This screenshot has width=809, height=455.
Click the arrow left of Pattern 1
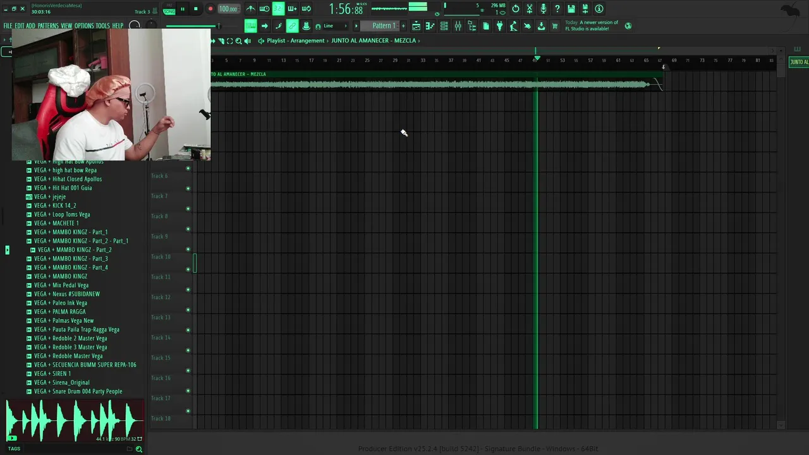(x=356, y=26)
